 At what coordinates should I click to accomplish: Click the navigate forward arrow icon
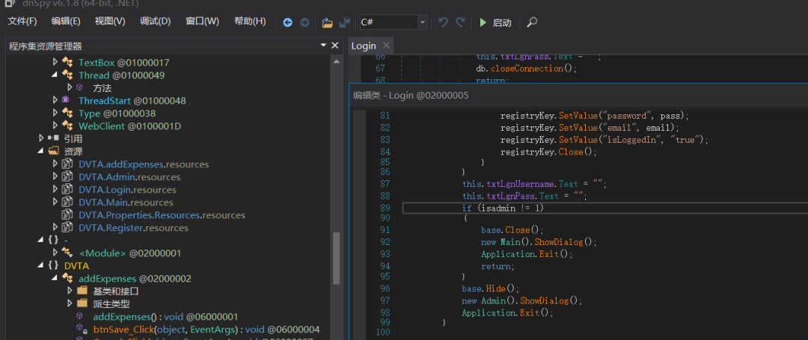(304, 22)
